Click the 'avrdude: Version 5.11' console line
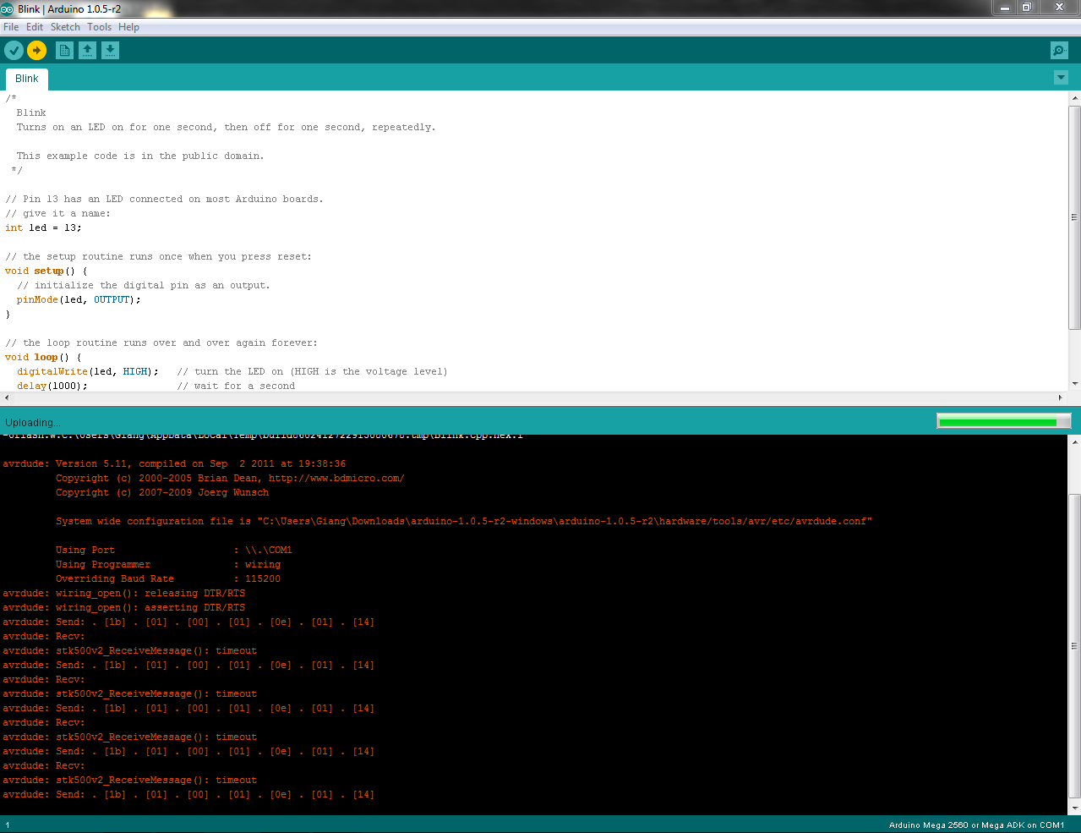The image size is (1081, 833). click(174, 463)
